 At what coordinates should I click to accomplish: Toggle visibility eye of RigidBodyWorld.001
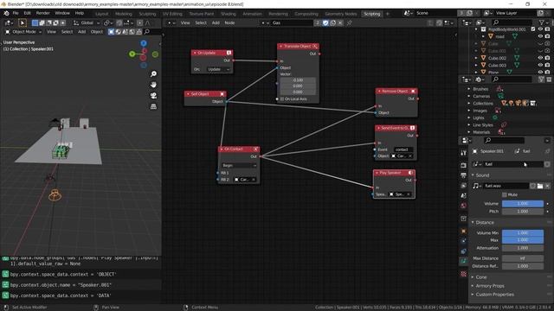click(x=540, y=29)
